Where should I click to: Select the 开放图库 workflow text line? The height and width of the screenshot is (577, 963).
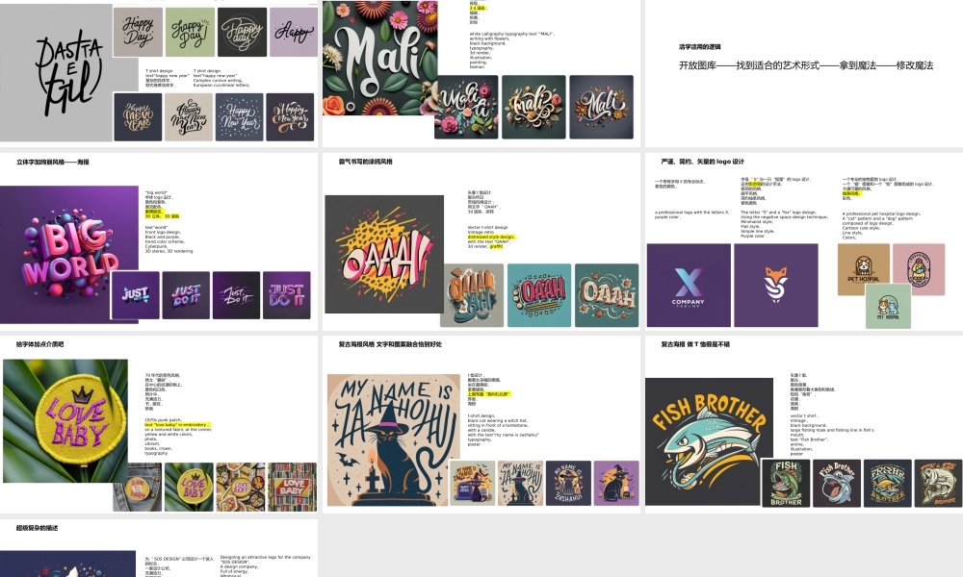806,65
